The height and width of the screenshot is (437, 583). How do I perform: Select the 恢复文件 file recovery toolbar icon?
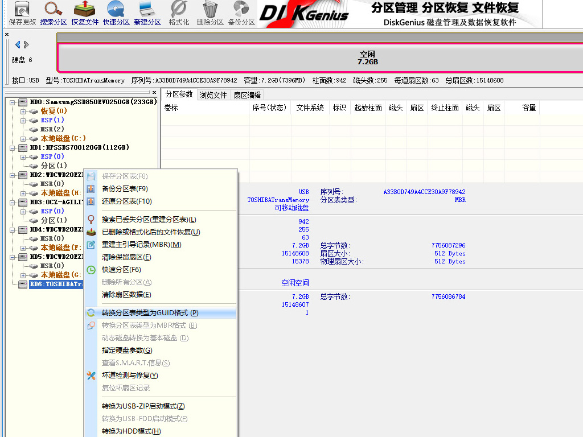click(x=84, y=11)
